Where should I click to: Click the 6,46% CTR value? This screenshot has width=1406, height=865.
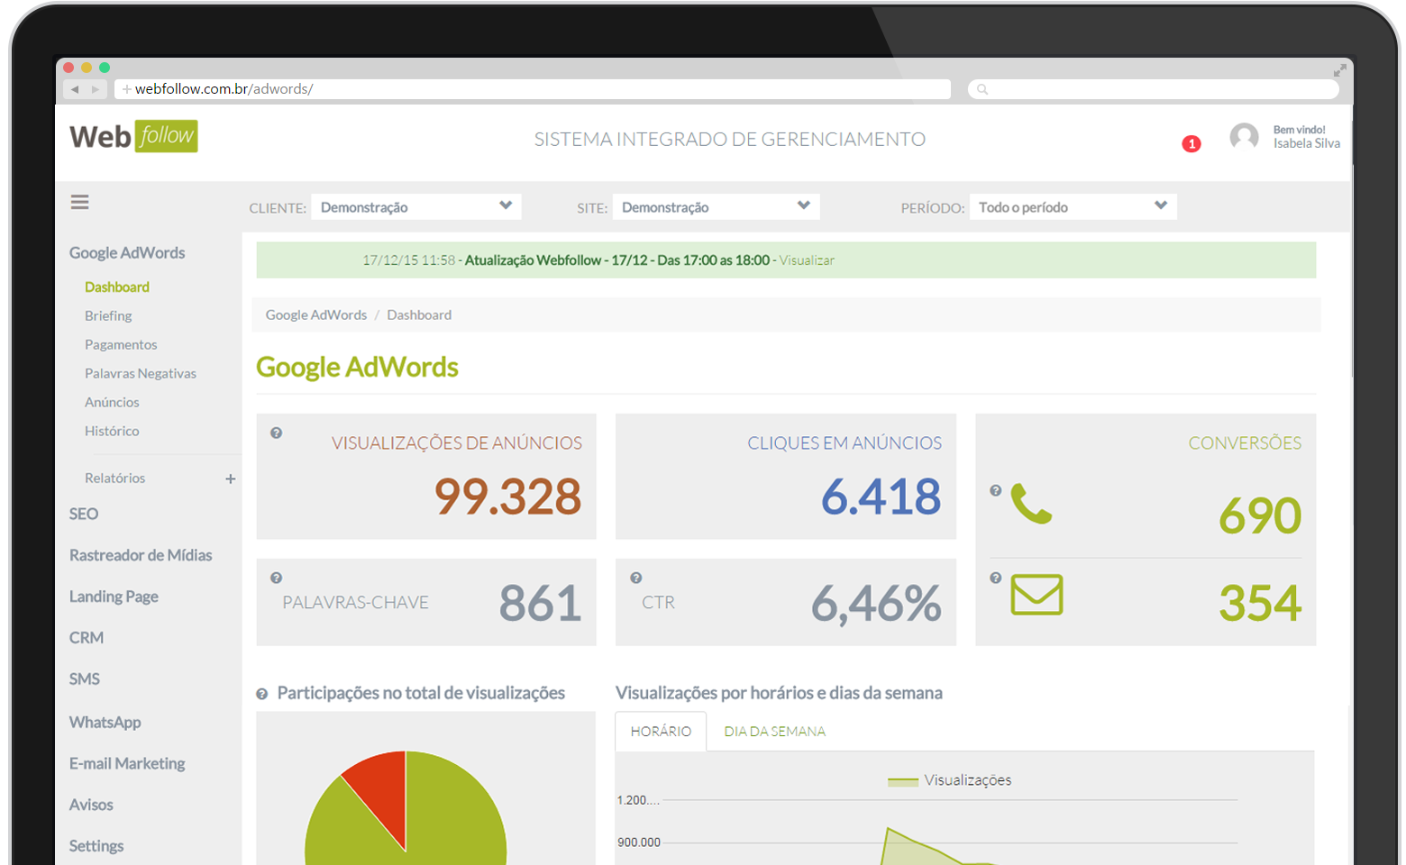876,604
